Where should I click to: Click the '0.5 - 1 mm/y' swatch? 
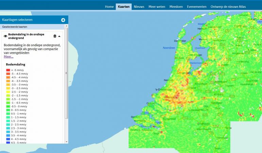[8, 114]
